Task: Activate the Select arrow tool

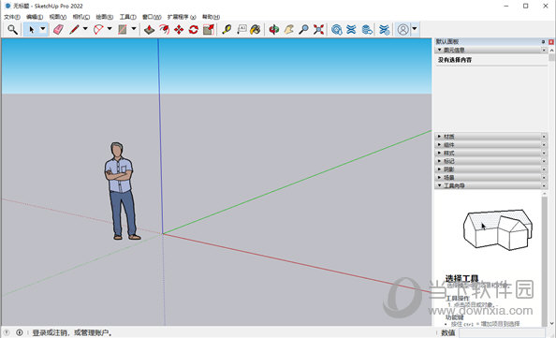Action: pos(31,29)
